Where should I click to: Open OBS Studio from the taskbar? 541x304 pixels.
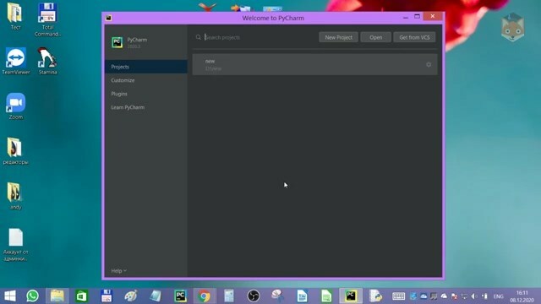coord(254,296)
